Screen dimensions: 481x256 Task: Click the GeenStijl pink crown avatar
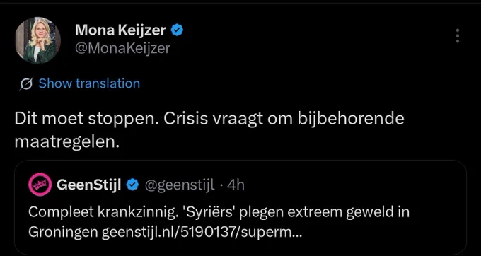[40, 185]
